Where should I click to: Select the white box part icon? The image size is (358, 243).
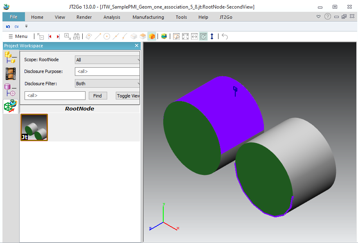[134, 36]
